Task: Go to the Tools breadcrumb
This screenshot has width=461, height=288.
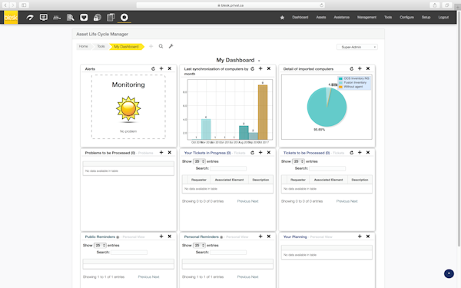Action: point(101,46)
